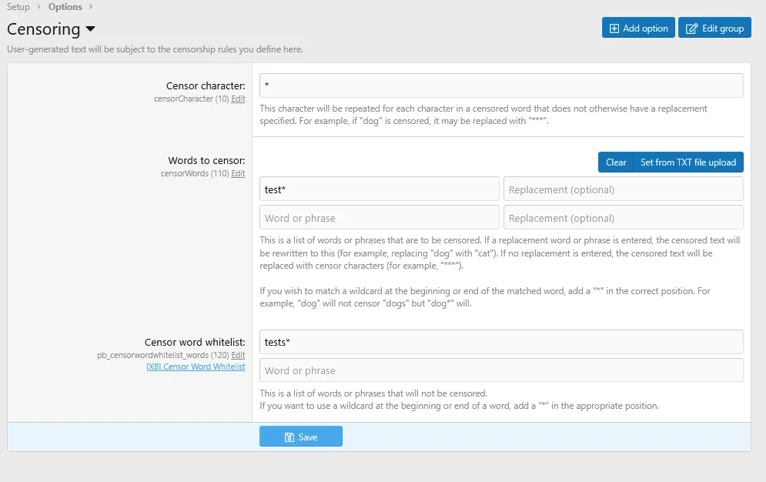Open Edit link under censorWords
Viewport: 766px width, 482px height.
(239, 174)
